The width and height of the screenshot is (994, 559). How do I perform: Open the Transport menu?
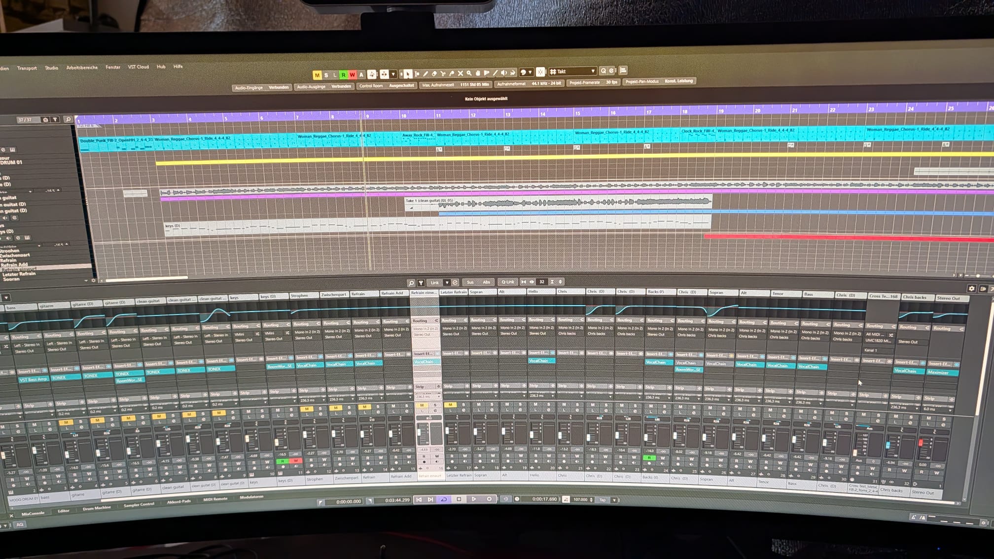27,69
